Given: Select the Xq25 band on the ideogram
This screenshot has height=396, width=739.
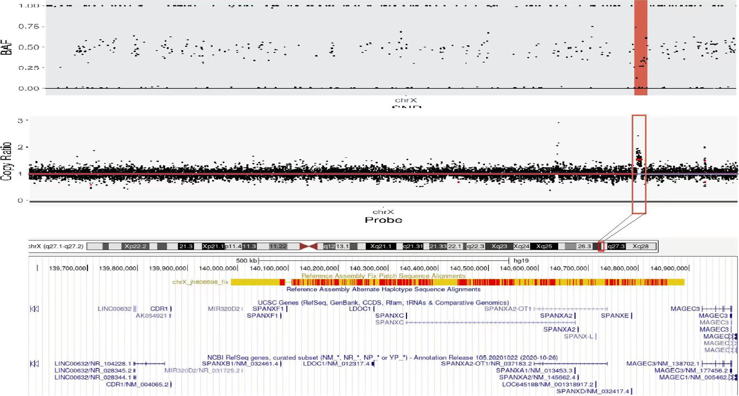Looking at the screenshot, I should [544, 246].
